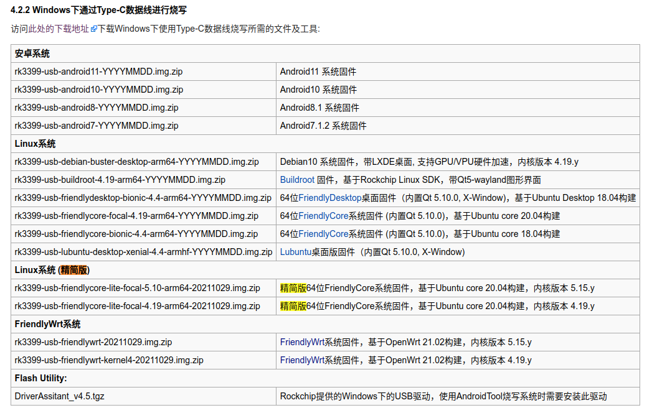
Task: Click the rk3399-usb-android11 filename cell
Action: (99, 72)
